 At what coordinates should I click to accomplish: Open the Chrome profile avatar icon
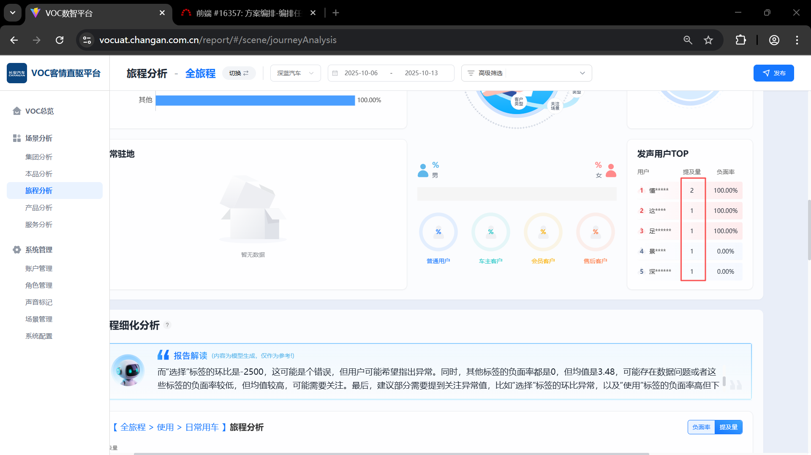(774, 40)
